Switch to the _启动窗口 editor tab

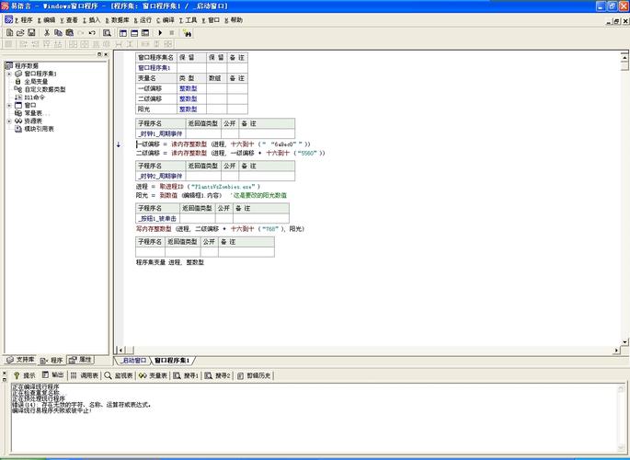pyautogui.click(x=133, y=360)
